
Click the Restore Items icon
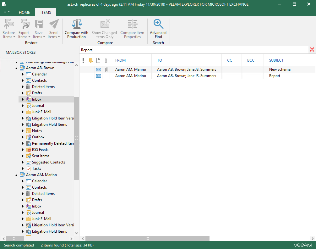click(x=9, y=24)
